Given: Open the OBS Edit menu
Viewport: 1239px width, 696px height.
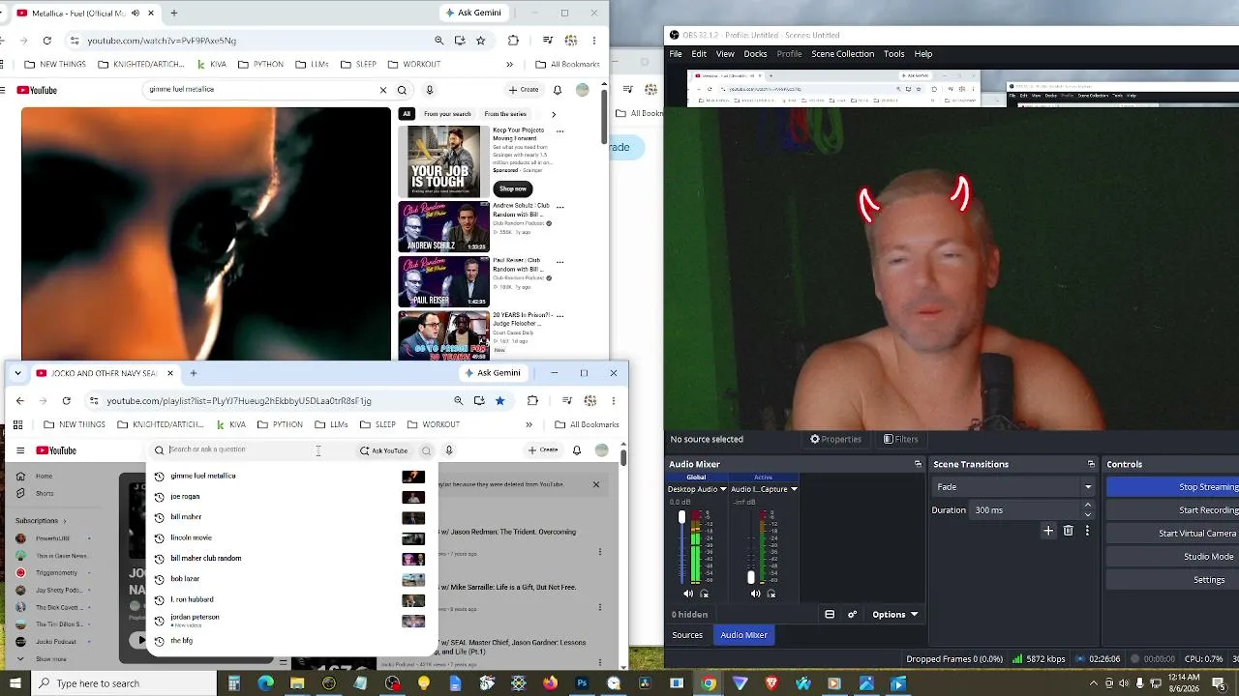Looking at the screenshot, I should (699, 54).
